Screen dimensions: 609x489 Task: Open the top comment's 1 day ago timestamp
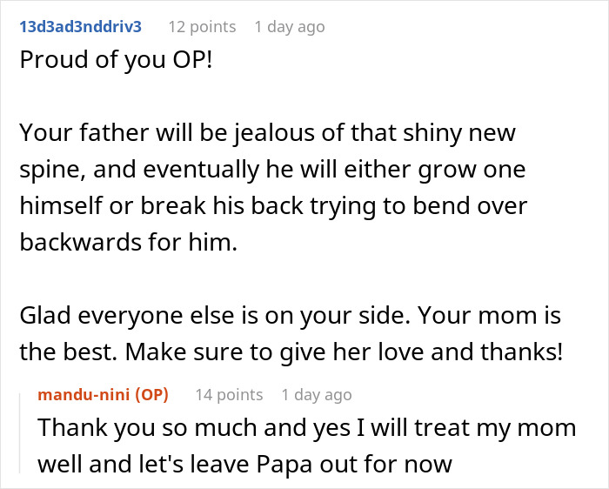289,27
